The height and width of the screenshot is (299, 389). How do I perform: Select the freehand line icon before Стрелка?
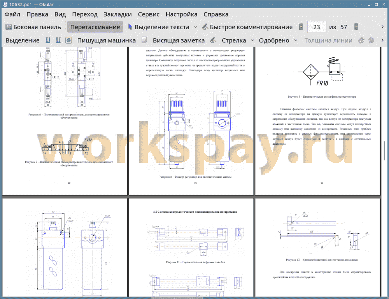pyautogui.click(x=213, y=40)
